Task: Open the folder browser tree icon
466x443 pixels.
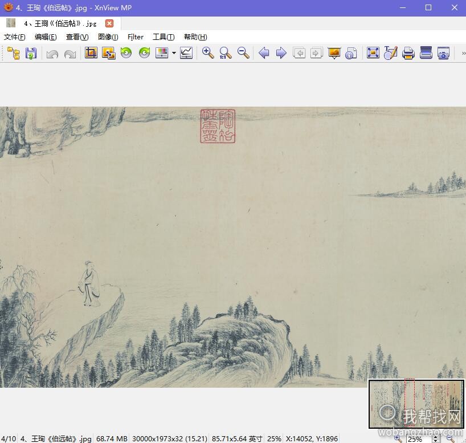Action: [x=13, y=53]
